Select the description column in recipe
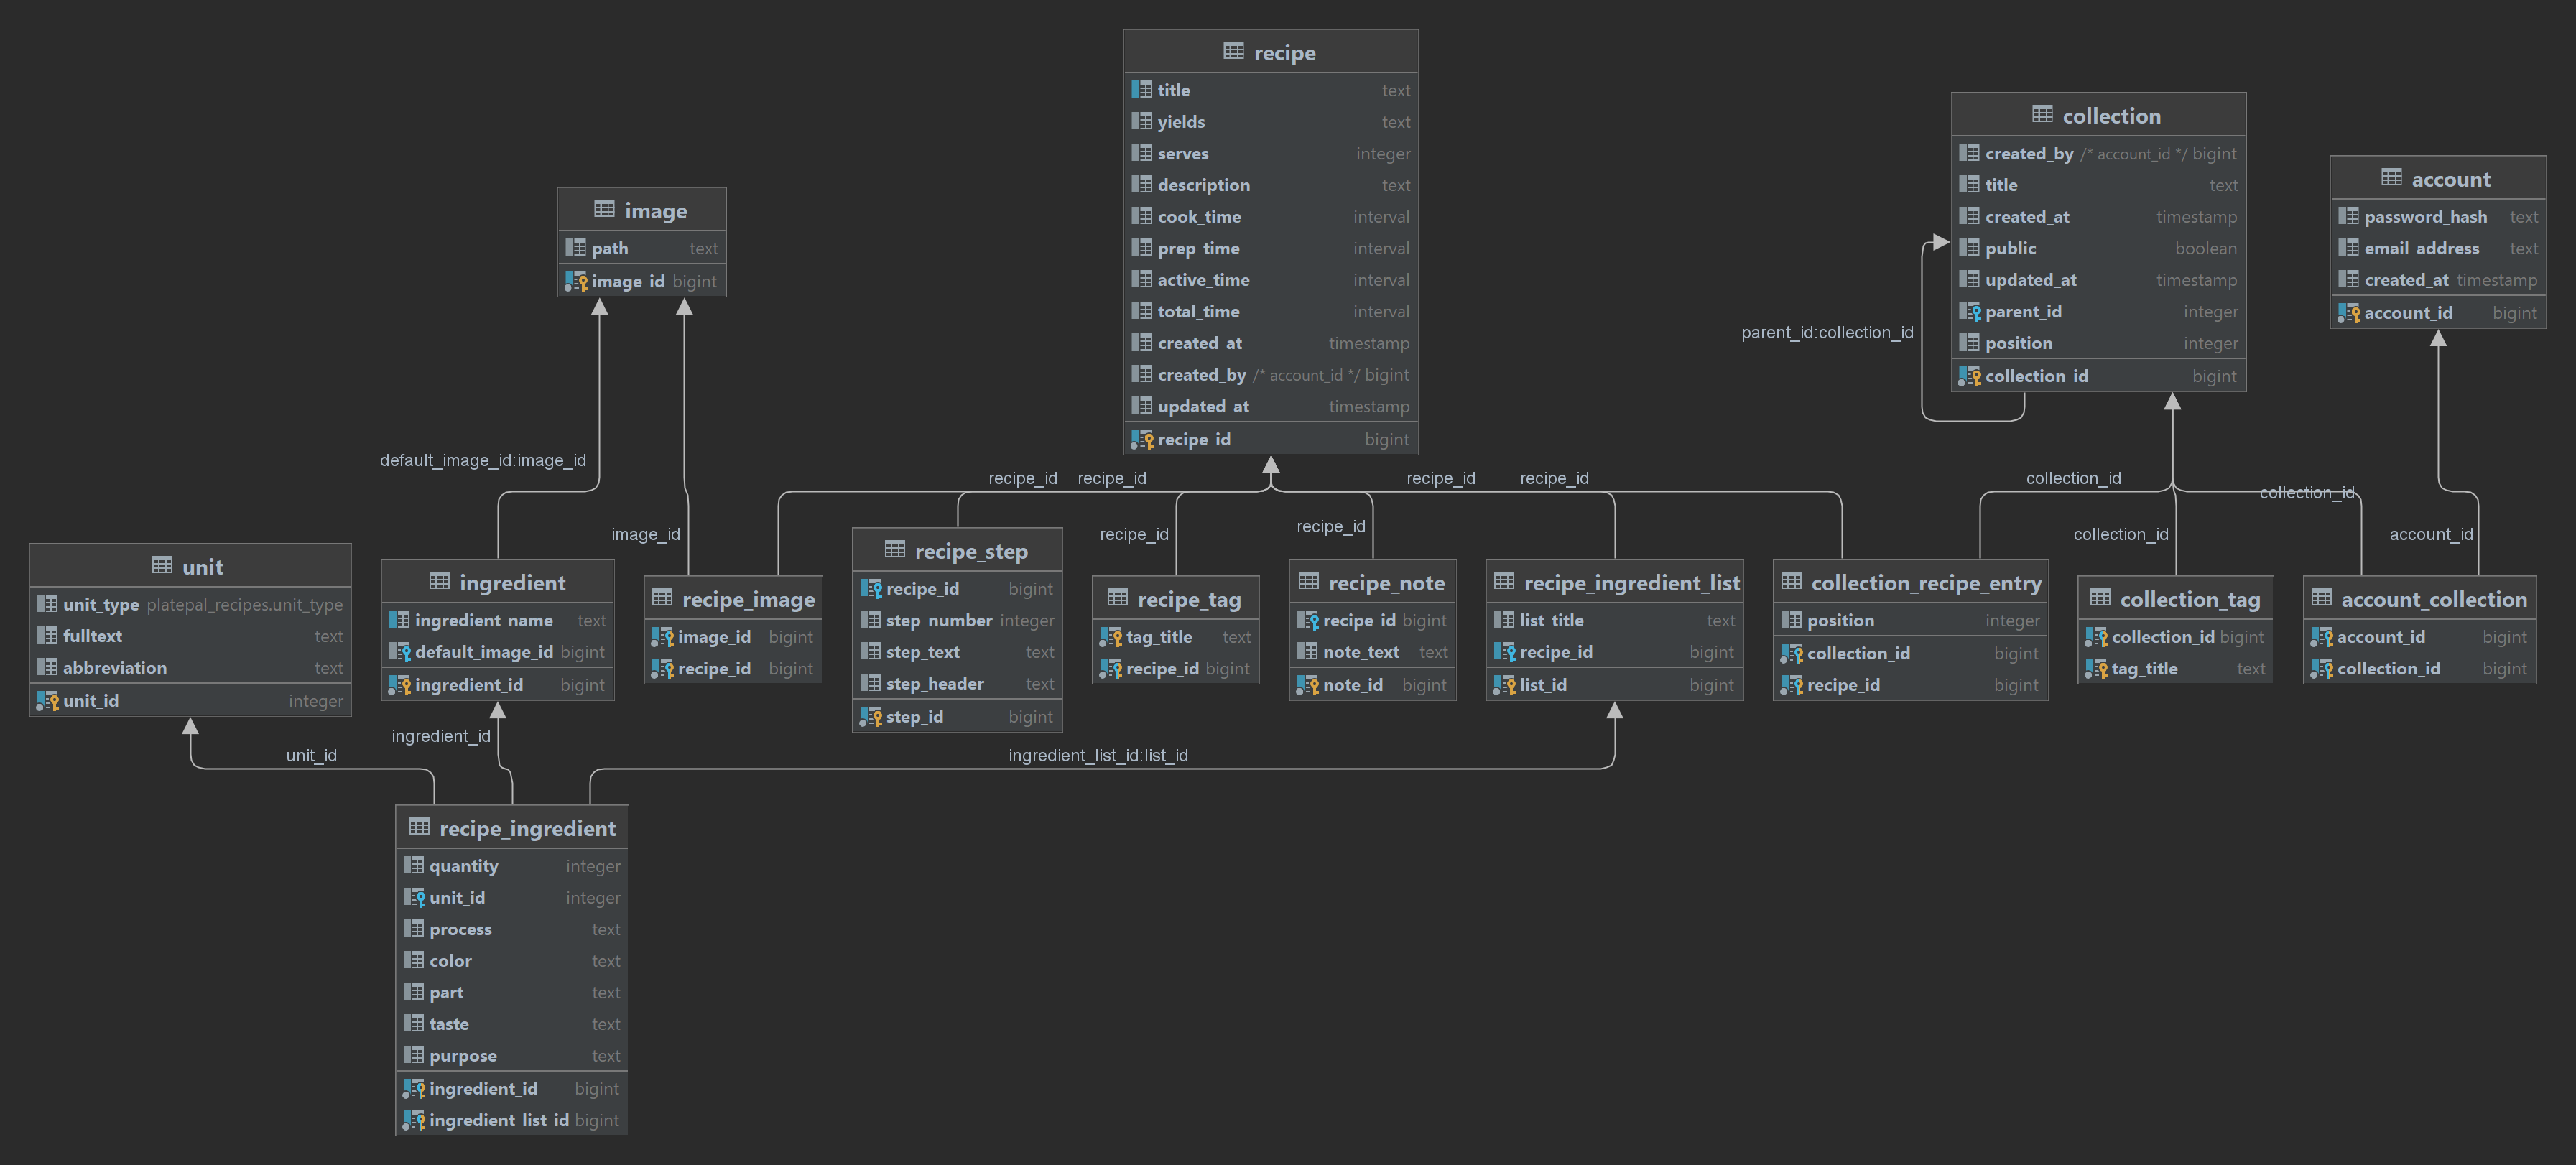Screen dimensions: 2576x1165 tap(1270, 185)
